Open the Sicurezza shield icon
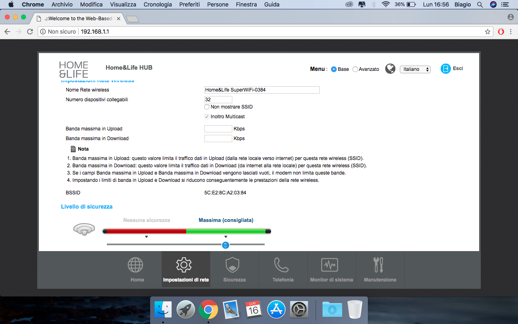 click(x=232, y=265)
